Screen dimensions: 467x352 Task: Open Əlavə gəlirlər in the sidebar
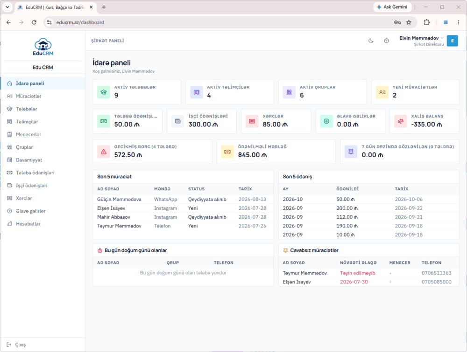coord(43,211)
